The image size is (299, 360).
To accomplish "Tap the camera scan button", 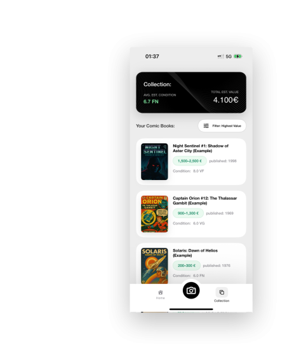I will click(x=191, y=290).
